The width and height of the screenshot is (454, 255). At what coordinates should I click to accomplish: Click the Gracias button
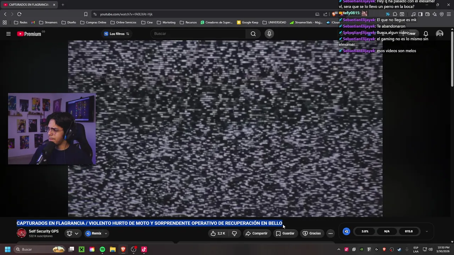312,233
